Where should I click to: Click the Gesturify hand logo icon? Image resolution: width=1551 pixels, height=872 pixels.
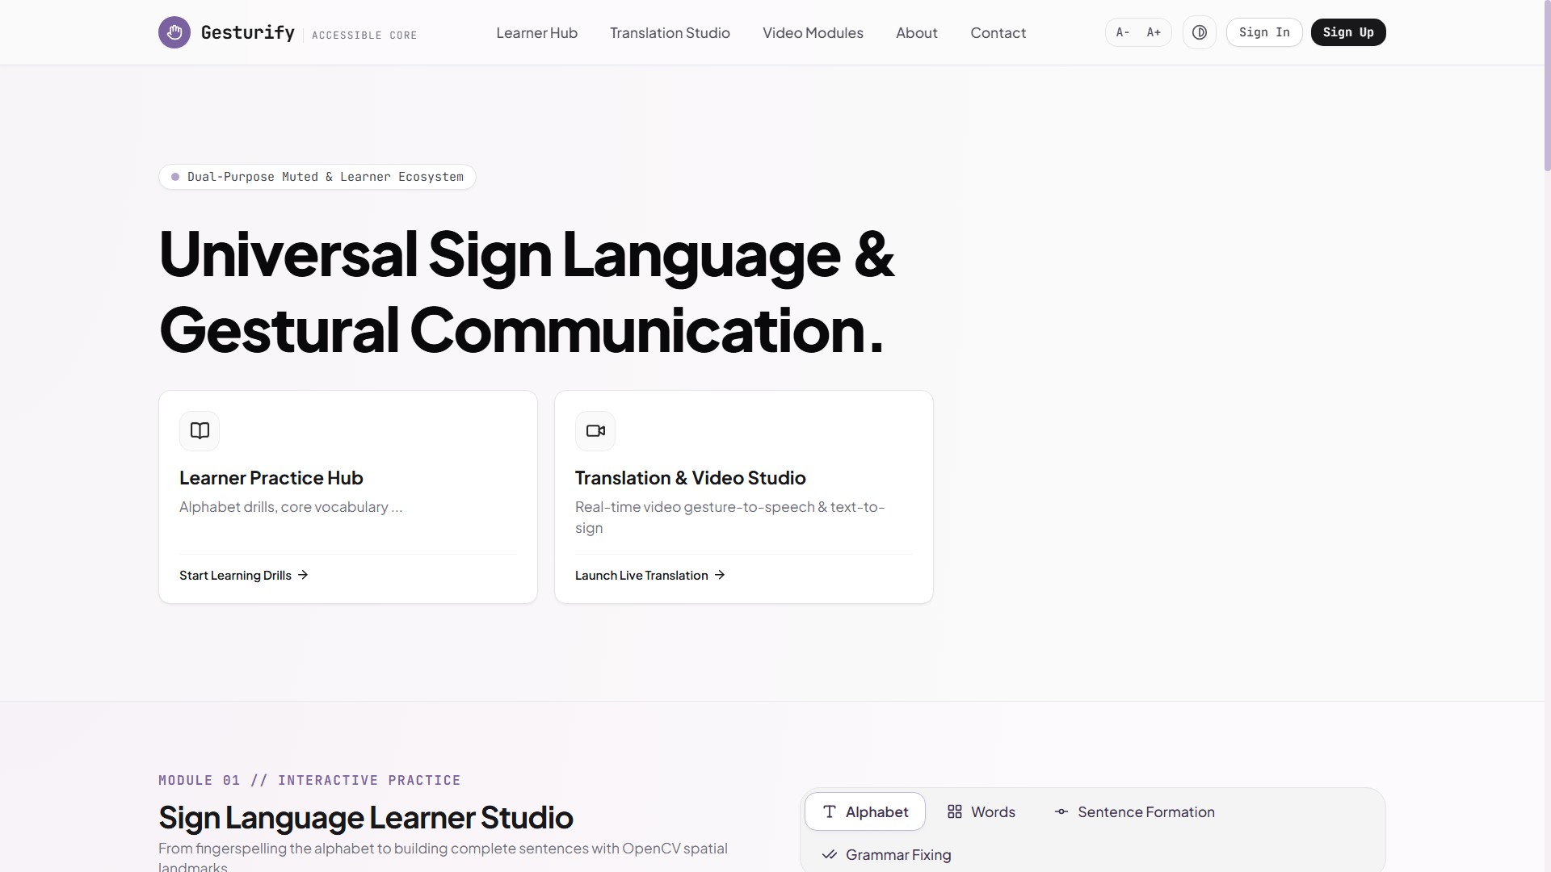174,32
